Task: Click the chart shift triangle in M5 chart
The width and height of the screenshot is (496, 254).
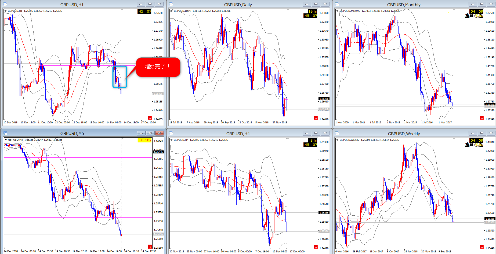Action: 121,139
